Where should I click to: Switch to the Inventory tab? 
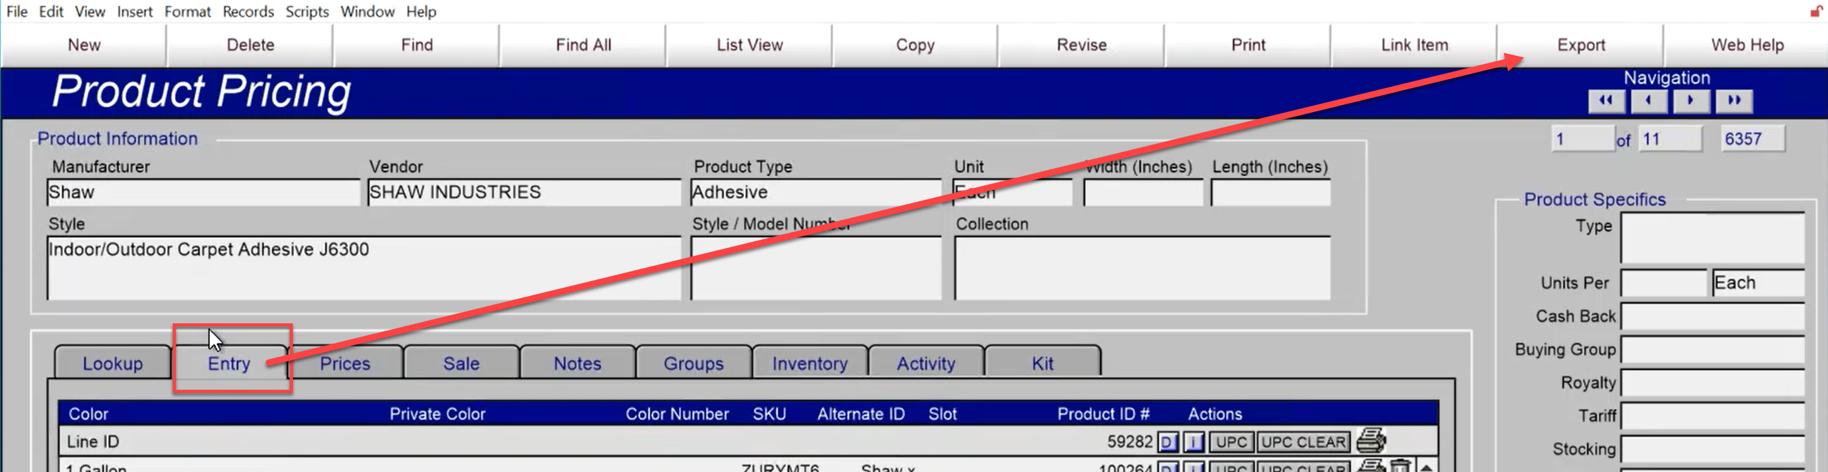point(810,363)
